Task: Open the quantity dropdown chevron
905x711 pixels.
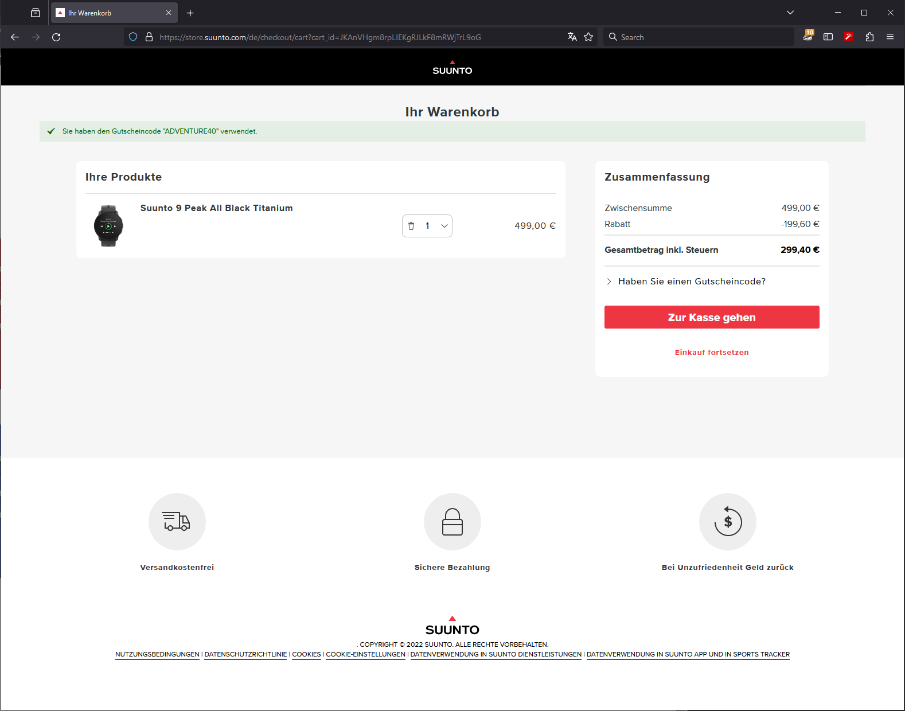Action: 444,226
